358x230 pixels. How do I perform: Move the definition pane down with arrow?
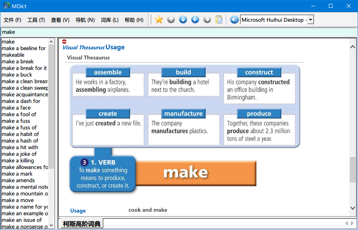coord(353,208)
